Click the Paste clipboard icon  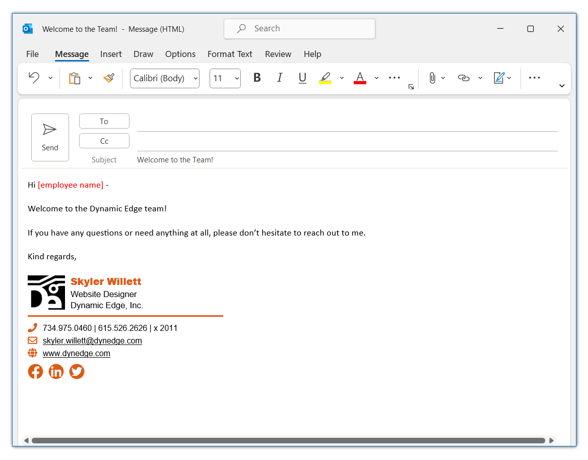[75, 78]
